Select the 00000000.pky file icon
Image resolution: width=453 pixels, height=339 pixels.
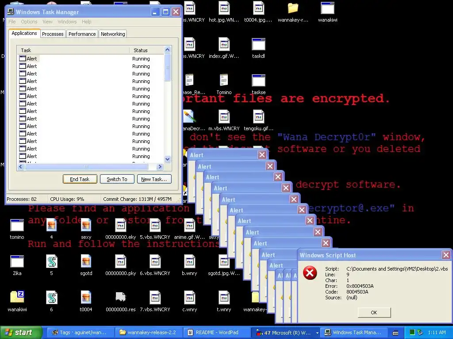click(120, 261)
